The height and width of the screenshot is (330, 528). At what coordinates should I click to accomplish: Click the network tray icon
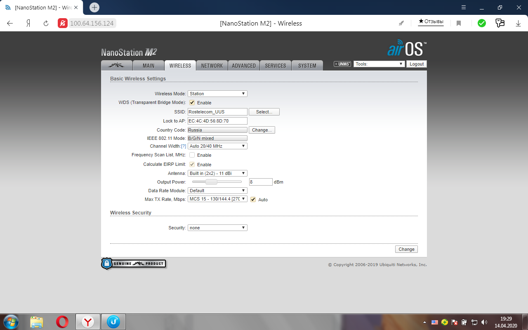(474, 322)
